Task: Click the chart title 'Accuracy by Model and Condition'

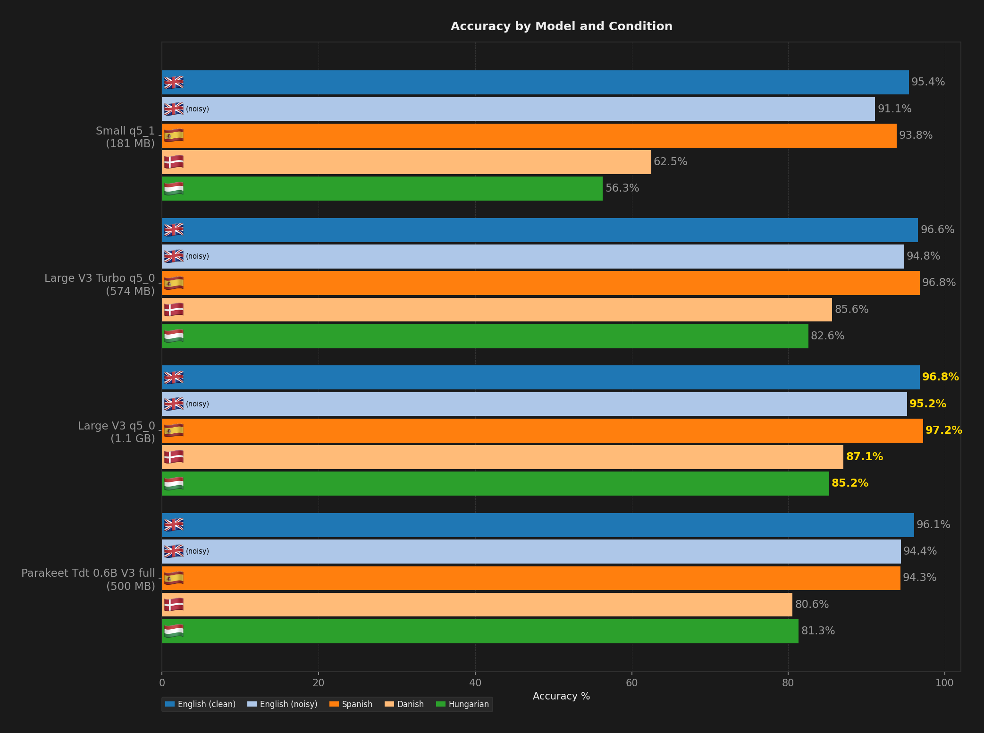Action: coord(562,26)
